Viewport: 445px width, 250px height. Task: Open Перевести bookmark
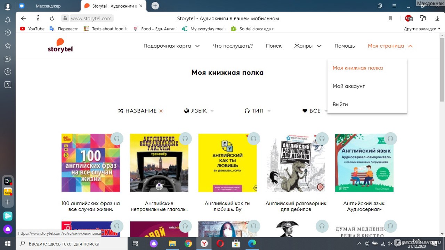pyautogui.click(x=64, y=29)
